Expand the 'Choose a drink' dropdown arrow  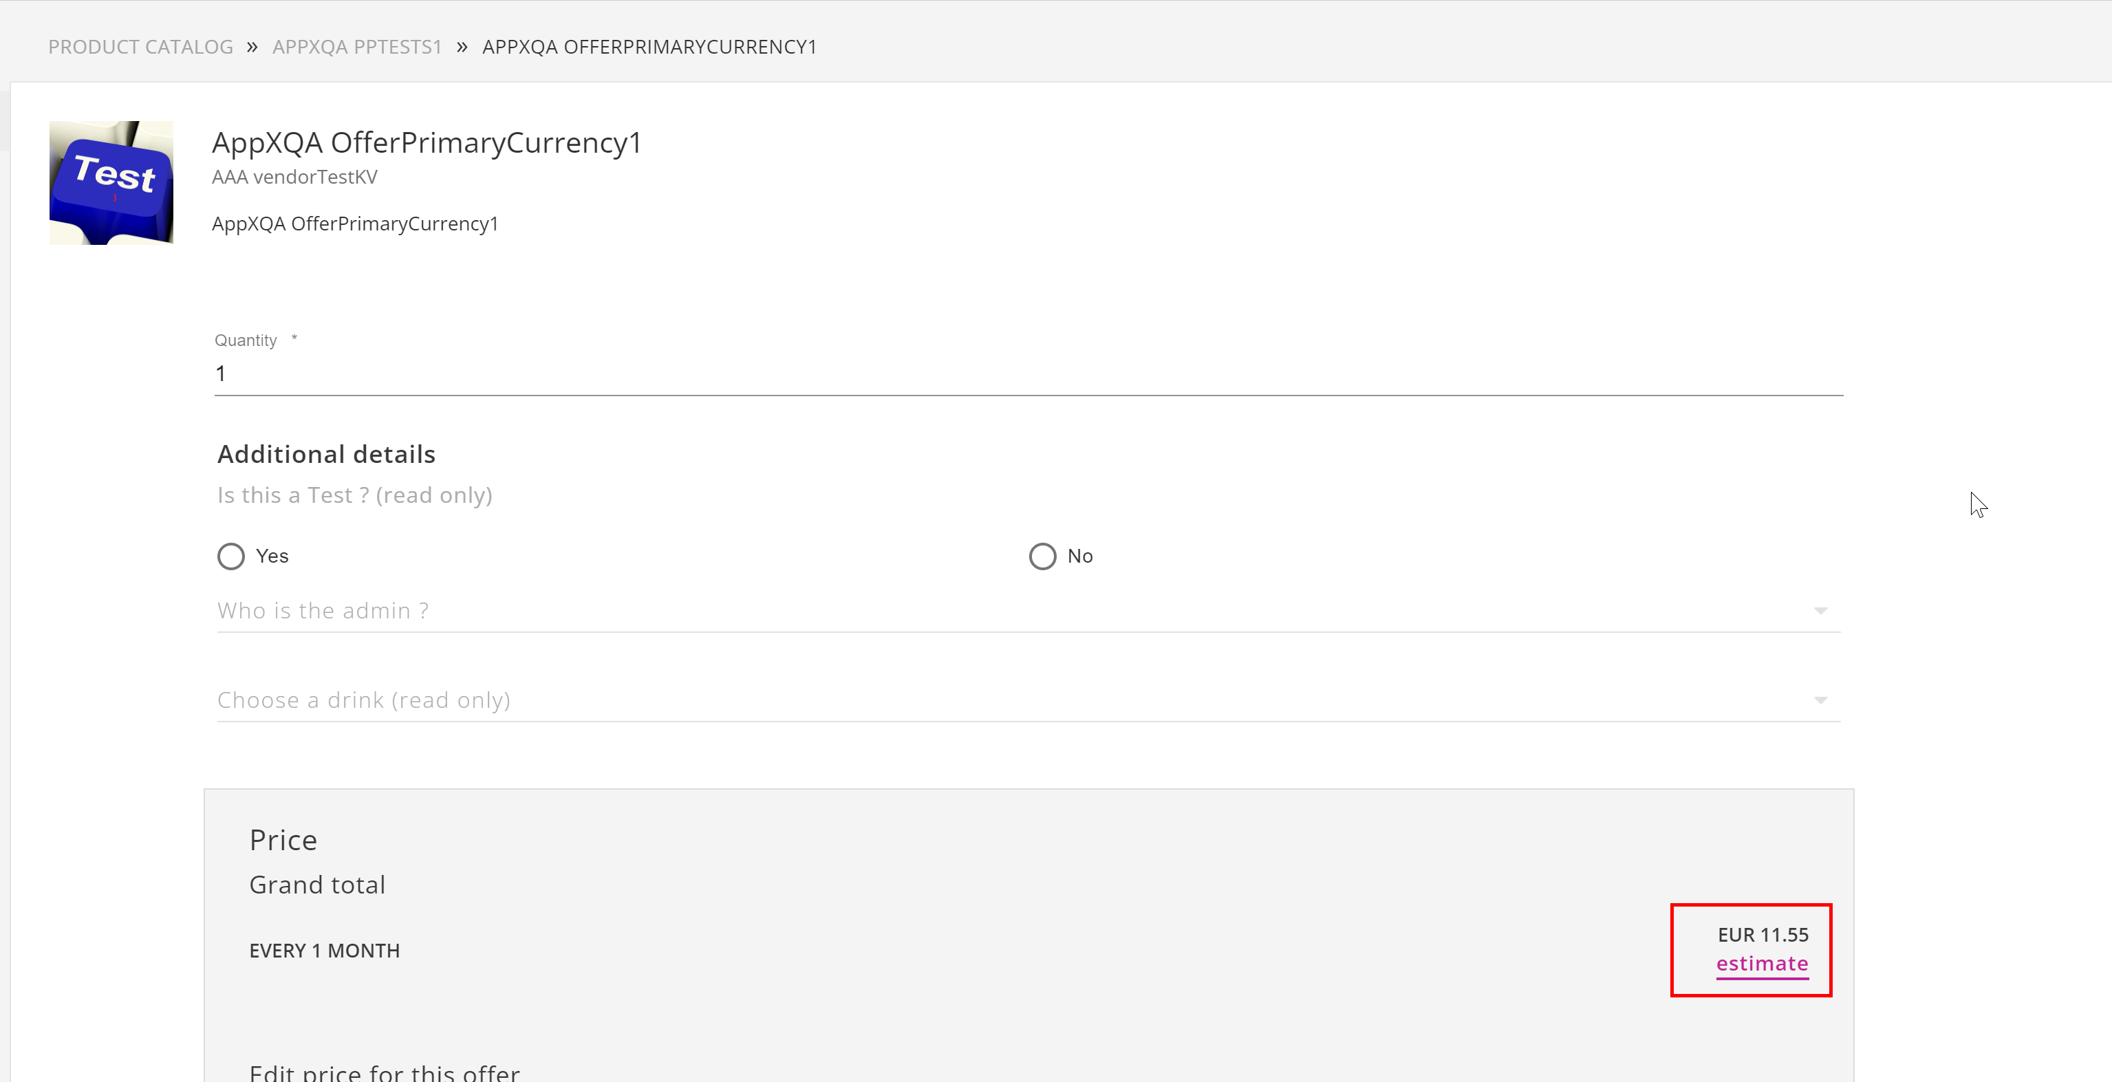(1820, 700)
